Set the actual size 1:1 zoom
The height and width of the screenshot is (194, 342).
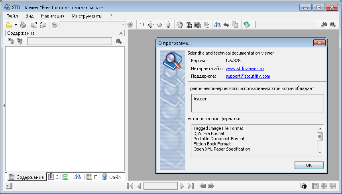(142, 25)
